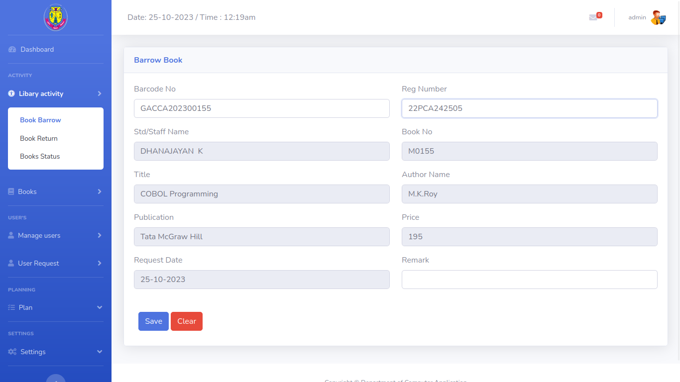The width and height of the screenshot is (680, 382).
Task: Open the messages envelope icon
Action: point(593,17)
